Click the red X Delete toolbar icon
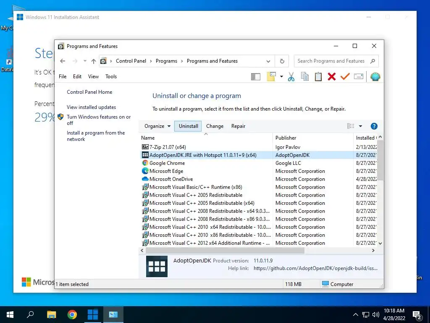 [332, 77]
